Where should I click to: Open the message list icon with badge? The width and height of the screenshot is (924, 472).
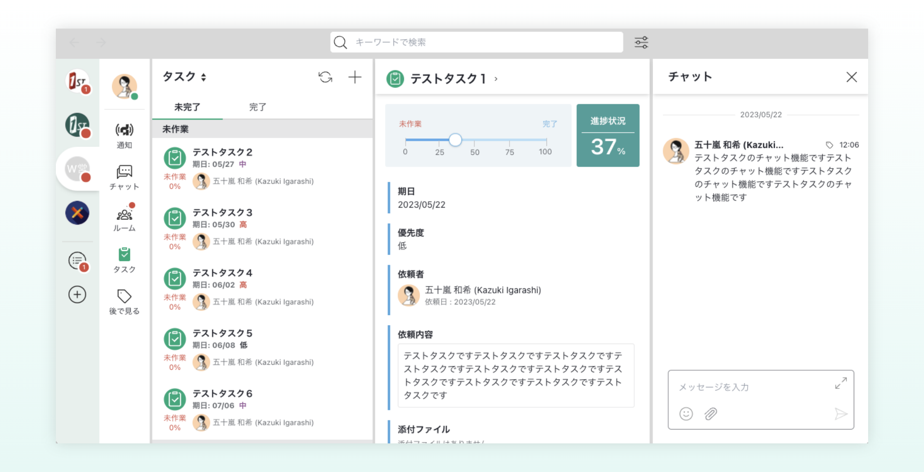point(77,261)
